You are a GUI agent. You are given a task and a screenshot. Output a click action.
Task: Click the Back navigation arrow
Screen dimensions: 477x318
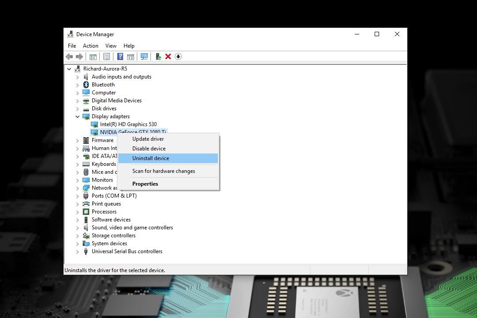click(x=69, y=56)
